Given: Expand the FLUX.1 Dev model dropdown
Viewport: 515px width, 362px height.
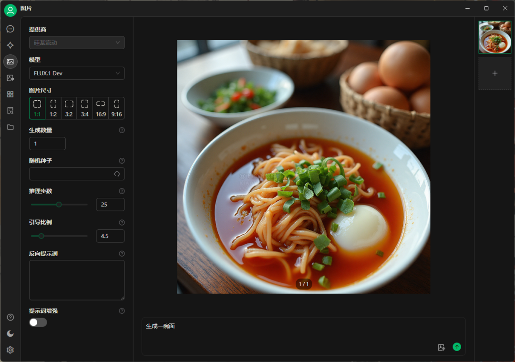Looking at the screenshot, I should tap(77, 73).
